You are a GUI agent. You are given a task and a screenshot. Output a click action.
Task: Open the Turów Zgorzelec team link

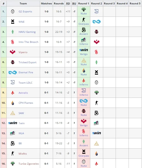(x=29, y=164)
